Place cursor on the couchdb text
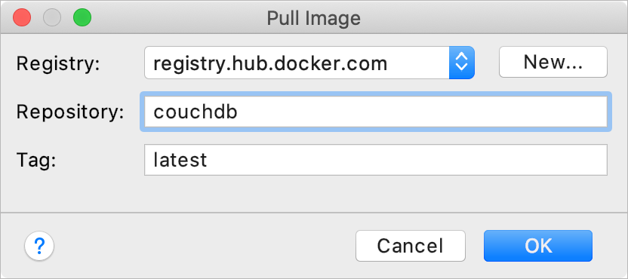The image size is (628, 279). (x=195, y=112)
